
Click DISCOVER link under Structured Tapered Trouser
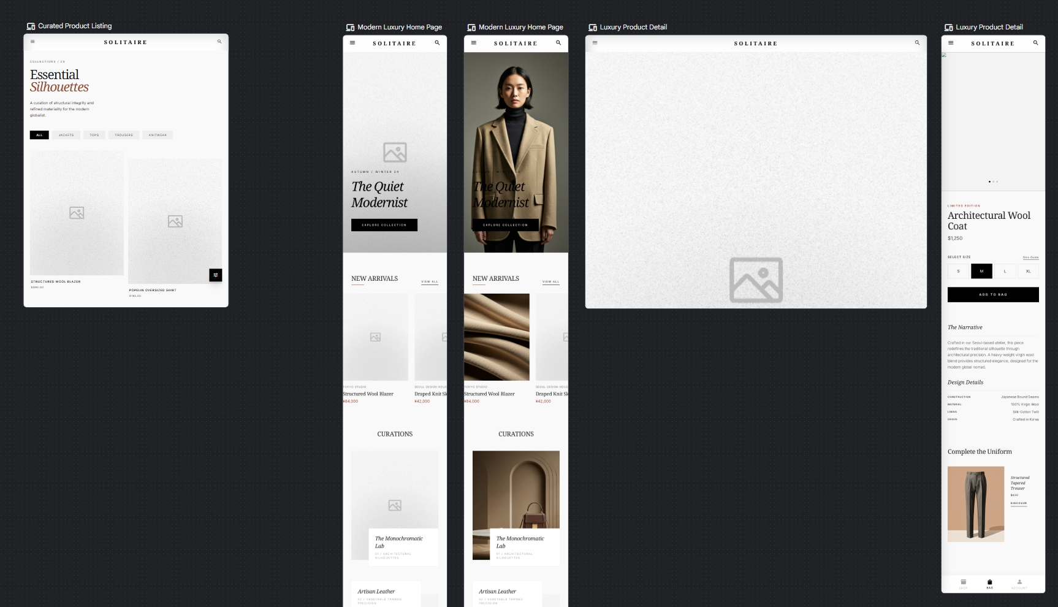click(1019, 503)
